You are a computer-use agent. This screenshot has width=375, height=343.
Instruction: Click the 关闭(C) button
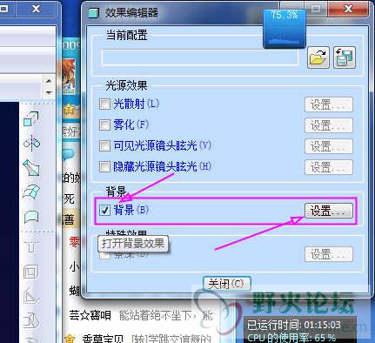(x=226, y=284)
